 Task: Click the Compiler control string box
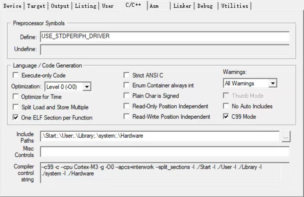click(165, 172)
